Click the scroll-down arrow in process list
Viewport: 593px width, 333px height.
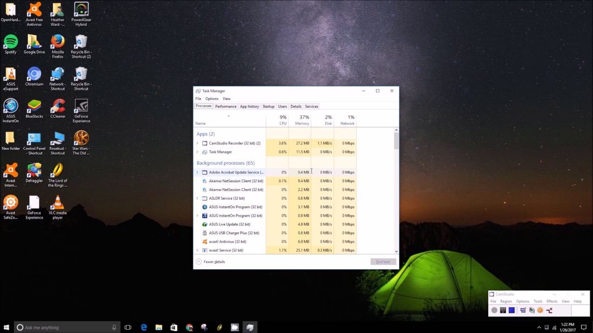click(396, 251)
